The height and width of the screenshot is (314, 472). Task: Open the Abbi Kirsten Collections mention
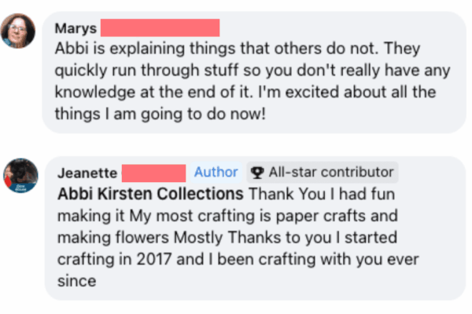[150, 193]
